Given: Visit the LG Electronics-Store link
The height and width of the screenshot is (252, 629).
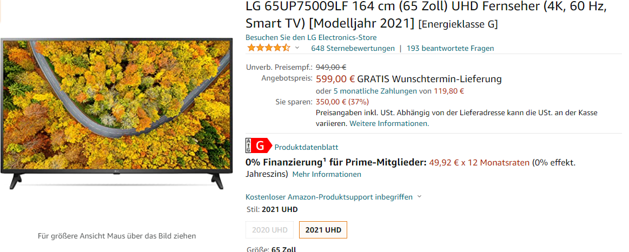Looking at the screenshot, I should pos(311,37).
